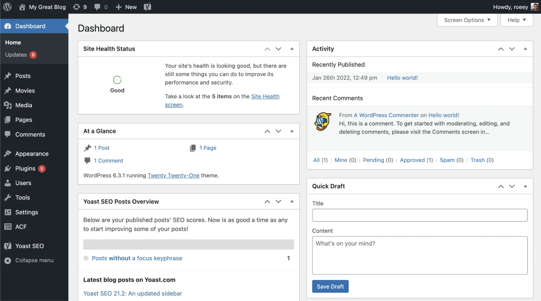Click Collapse menu at sidebar bottom
This screenshot has width=541, height=301.
tap(34, 260)
